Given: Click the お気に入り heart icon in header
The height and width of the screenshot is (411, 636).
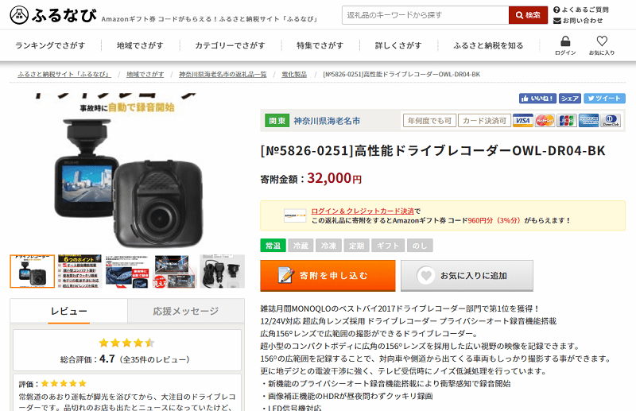Looking at the screenshot, I should tap(602, 41).
